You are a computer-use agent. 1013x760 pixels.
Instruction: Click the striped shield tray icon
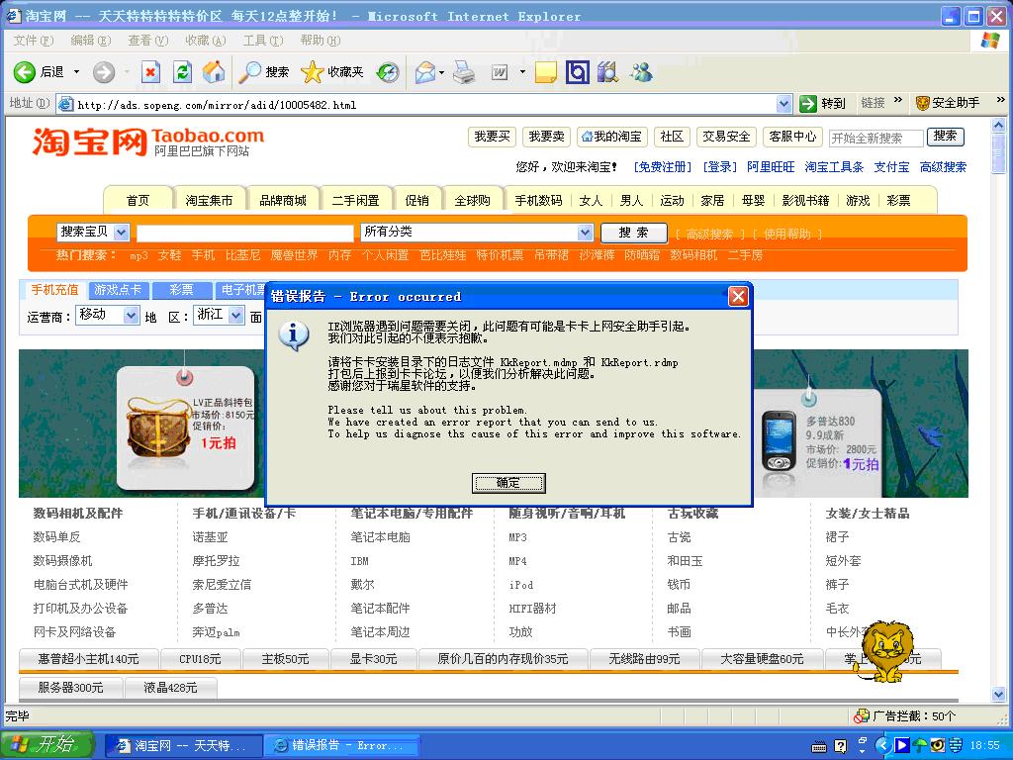pos(955,745)
